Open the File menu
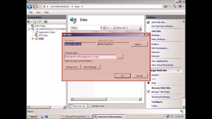Screen dimensions: 212x119 [31, 13]
